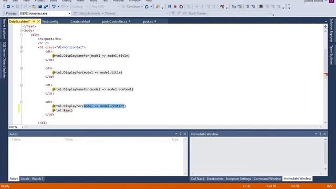Open the Solution Explorer side panel
336x189 pixels.
pos(331,30)
